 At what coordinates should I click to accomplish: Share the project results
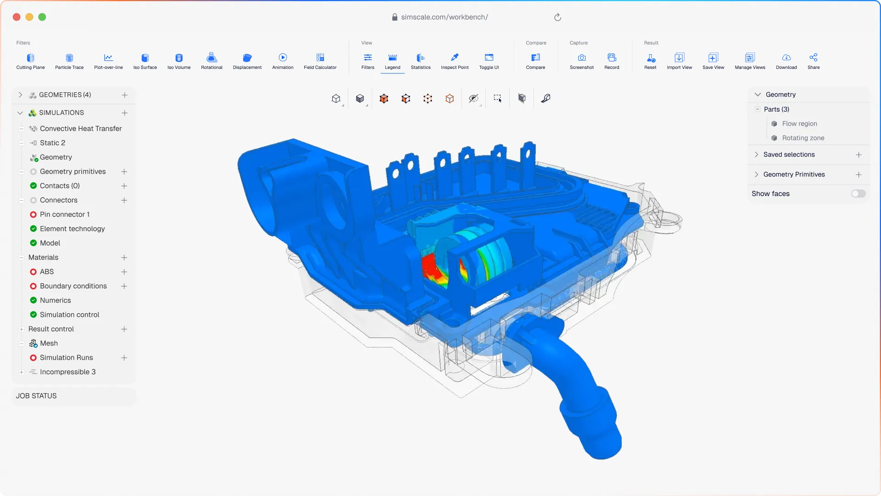pyautogui.click(x=814, y=61)
